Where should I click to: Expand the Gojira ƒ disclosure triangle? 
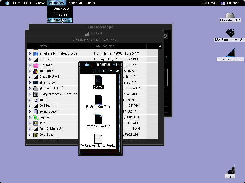point(30,117)
